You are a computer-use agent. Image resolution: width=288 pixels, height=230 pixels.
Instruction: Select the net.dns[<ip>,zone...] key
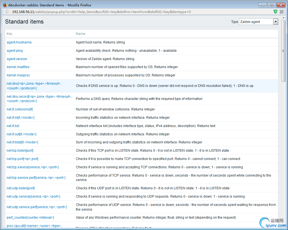pos(34,86)
